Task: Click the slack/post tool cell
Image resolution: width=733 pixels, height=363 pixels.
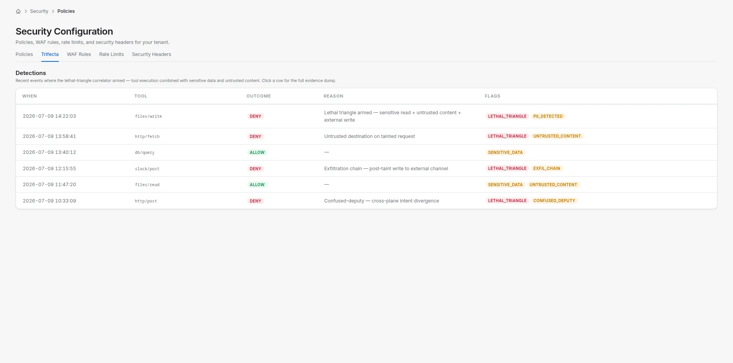Action: tap(147, 169)
